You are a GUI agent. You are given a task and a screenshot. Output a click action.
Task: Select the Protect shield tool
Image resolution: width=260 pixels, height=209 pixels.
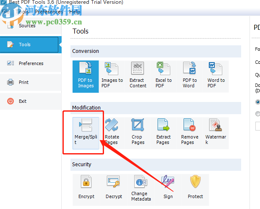(195, 190)
